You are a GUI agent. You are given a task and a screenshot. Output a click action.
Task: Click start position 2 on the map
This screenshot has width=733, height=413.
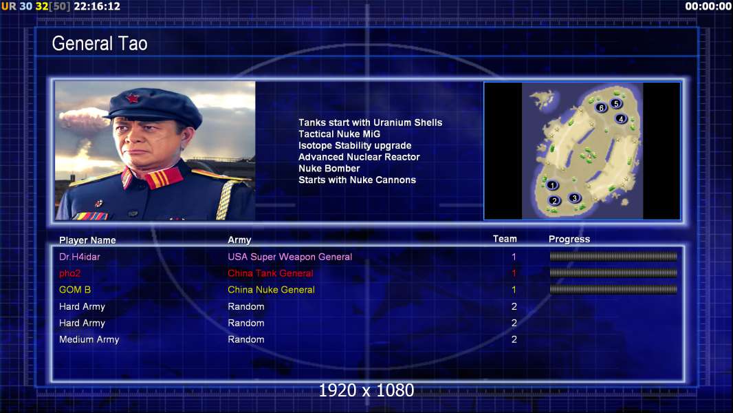[554, 201]
